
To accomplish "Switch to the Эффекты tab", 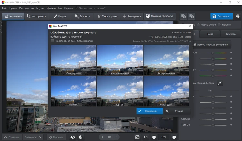I will (82, 16).
